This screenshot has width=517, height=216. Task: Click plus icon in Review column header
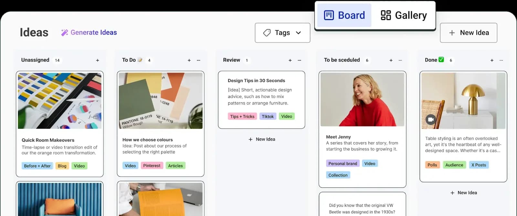point(290,60)
